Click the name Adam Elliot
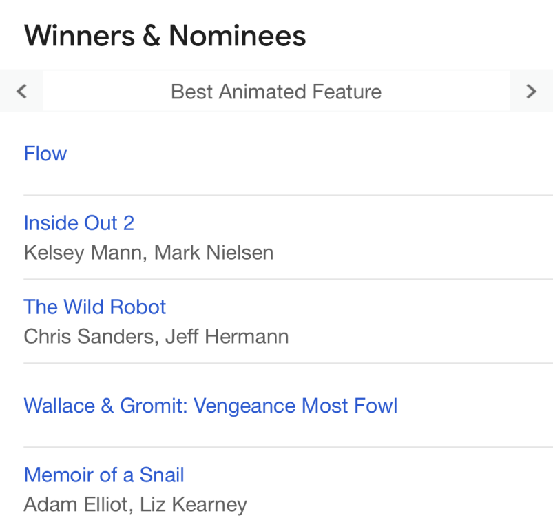Image resolution: width=553 pixels, height=529 pixels. coord(76,505)
